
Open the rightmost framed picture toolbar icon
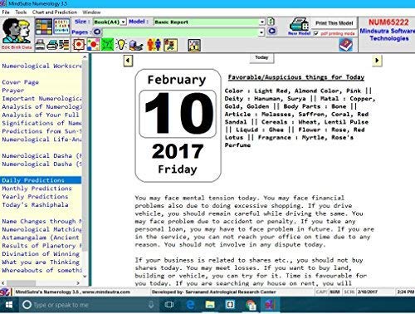(194, 45)
